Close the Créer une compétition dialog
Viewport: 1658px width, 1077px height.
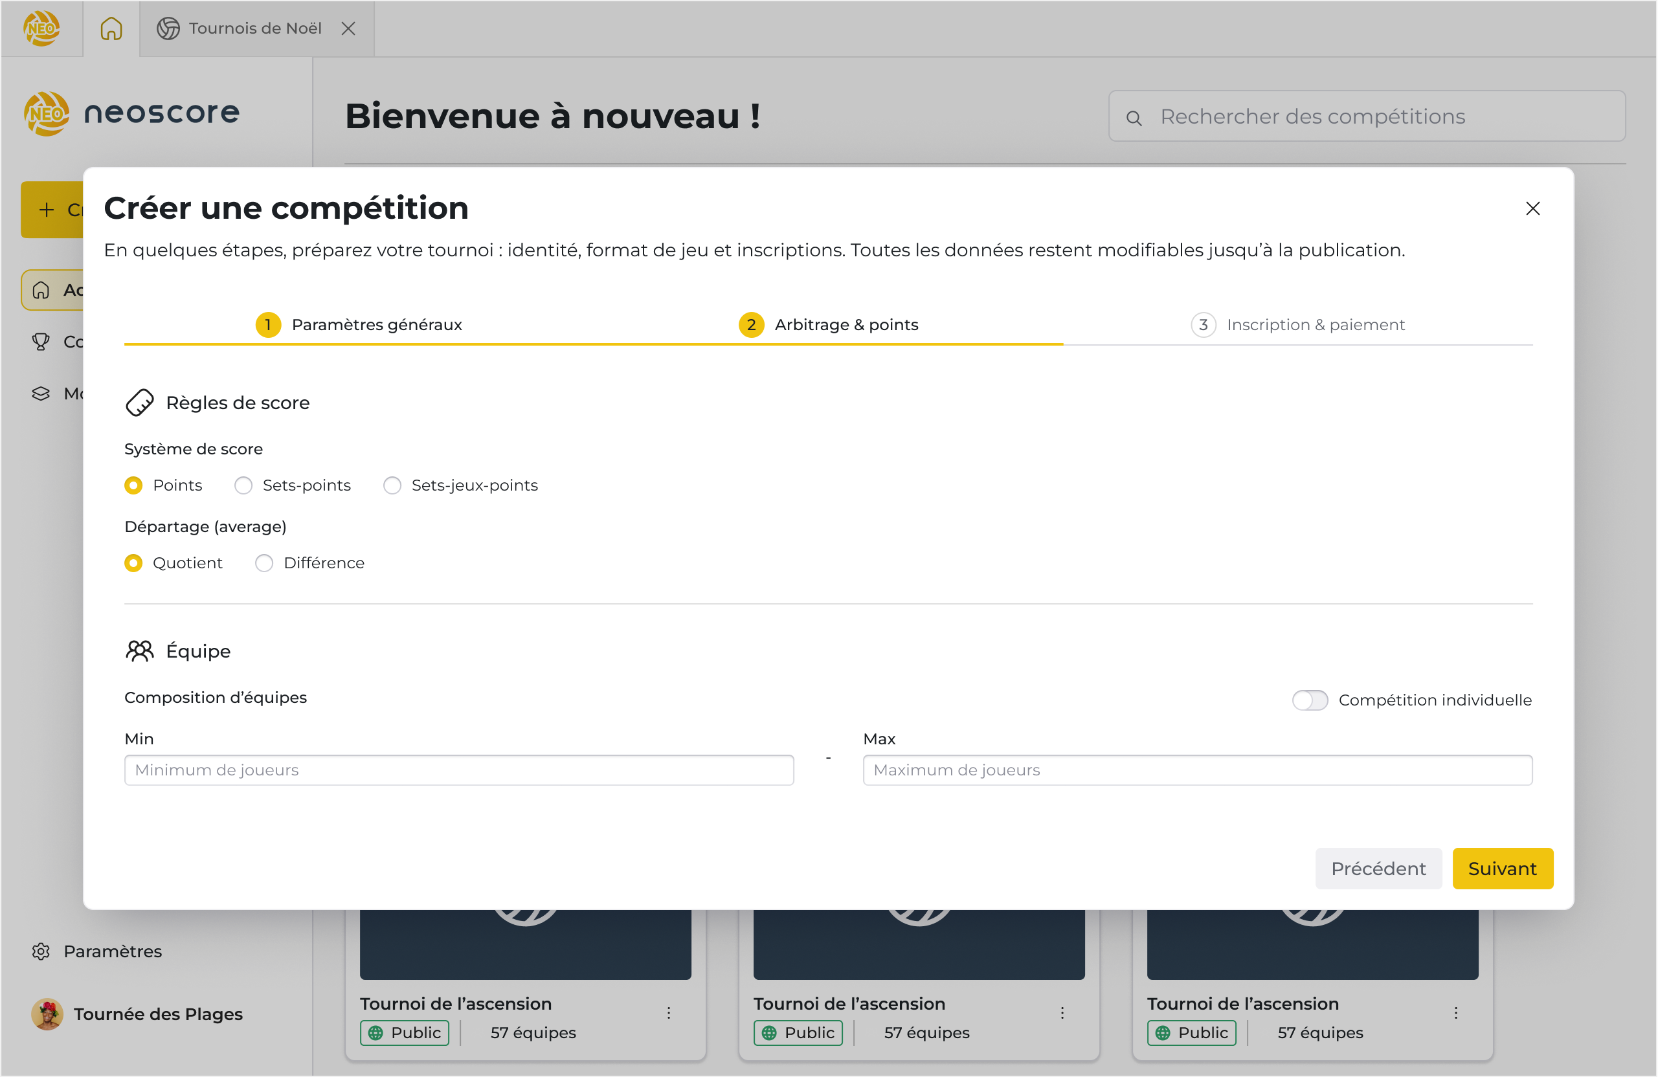1532,208
